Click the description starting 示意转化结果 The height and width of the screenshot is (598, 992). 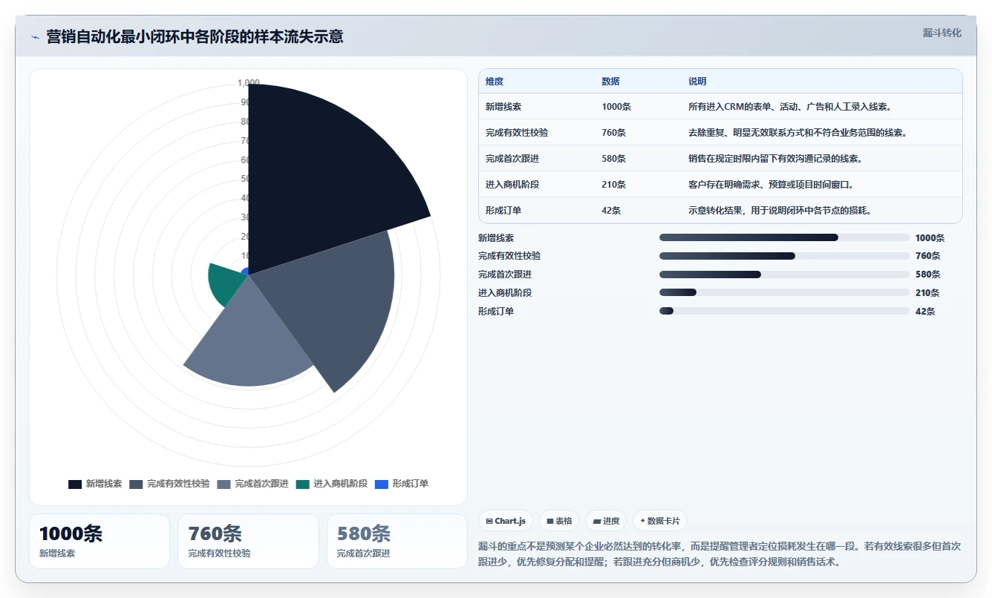pos(780,211)
